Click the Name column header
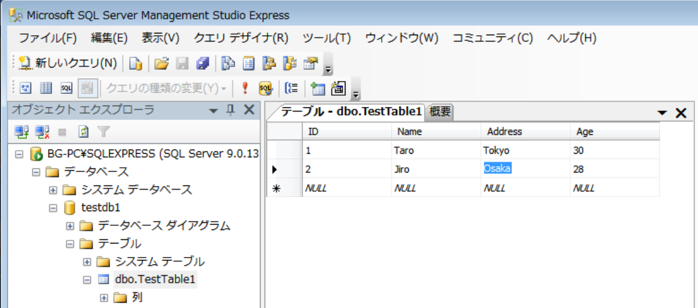Viewport: 698px width, 308px height. 436,132
